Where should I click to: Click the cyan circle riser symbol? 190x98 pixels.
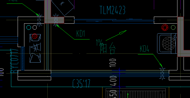click(x=29, y=27)
